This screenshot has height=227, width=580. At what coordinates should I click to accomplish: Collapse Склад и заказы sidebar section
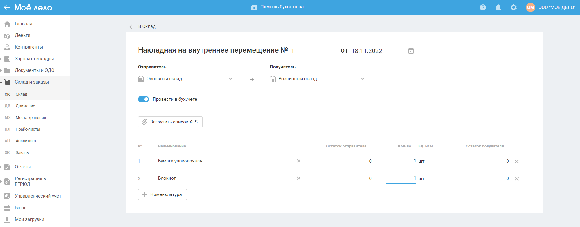[1, 82]
